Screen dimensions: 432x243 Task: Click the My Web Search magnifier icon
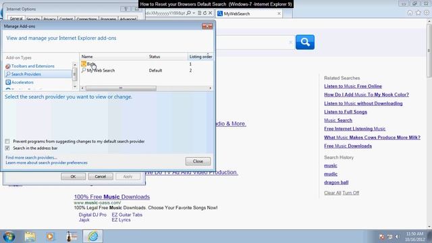[x=84, y=70]
